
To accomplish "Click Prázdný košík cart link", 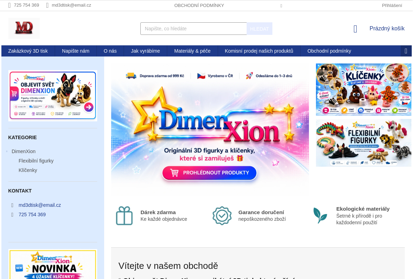I will (387, 29).
